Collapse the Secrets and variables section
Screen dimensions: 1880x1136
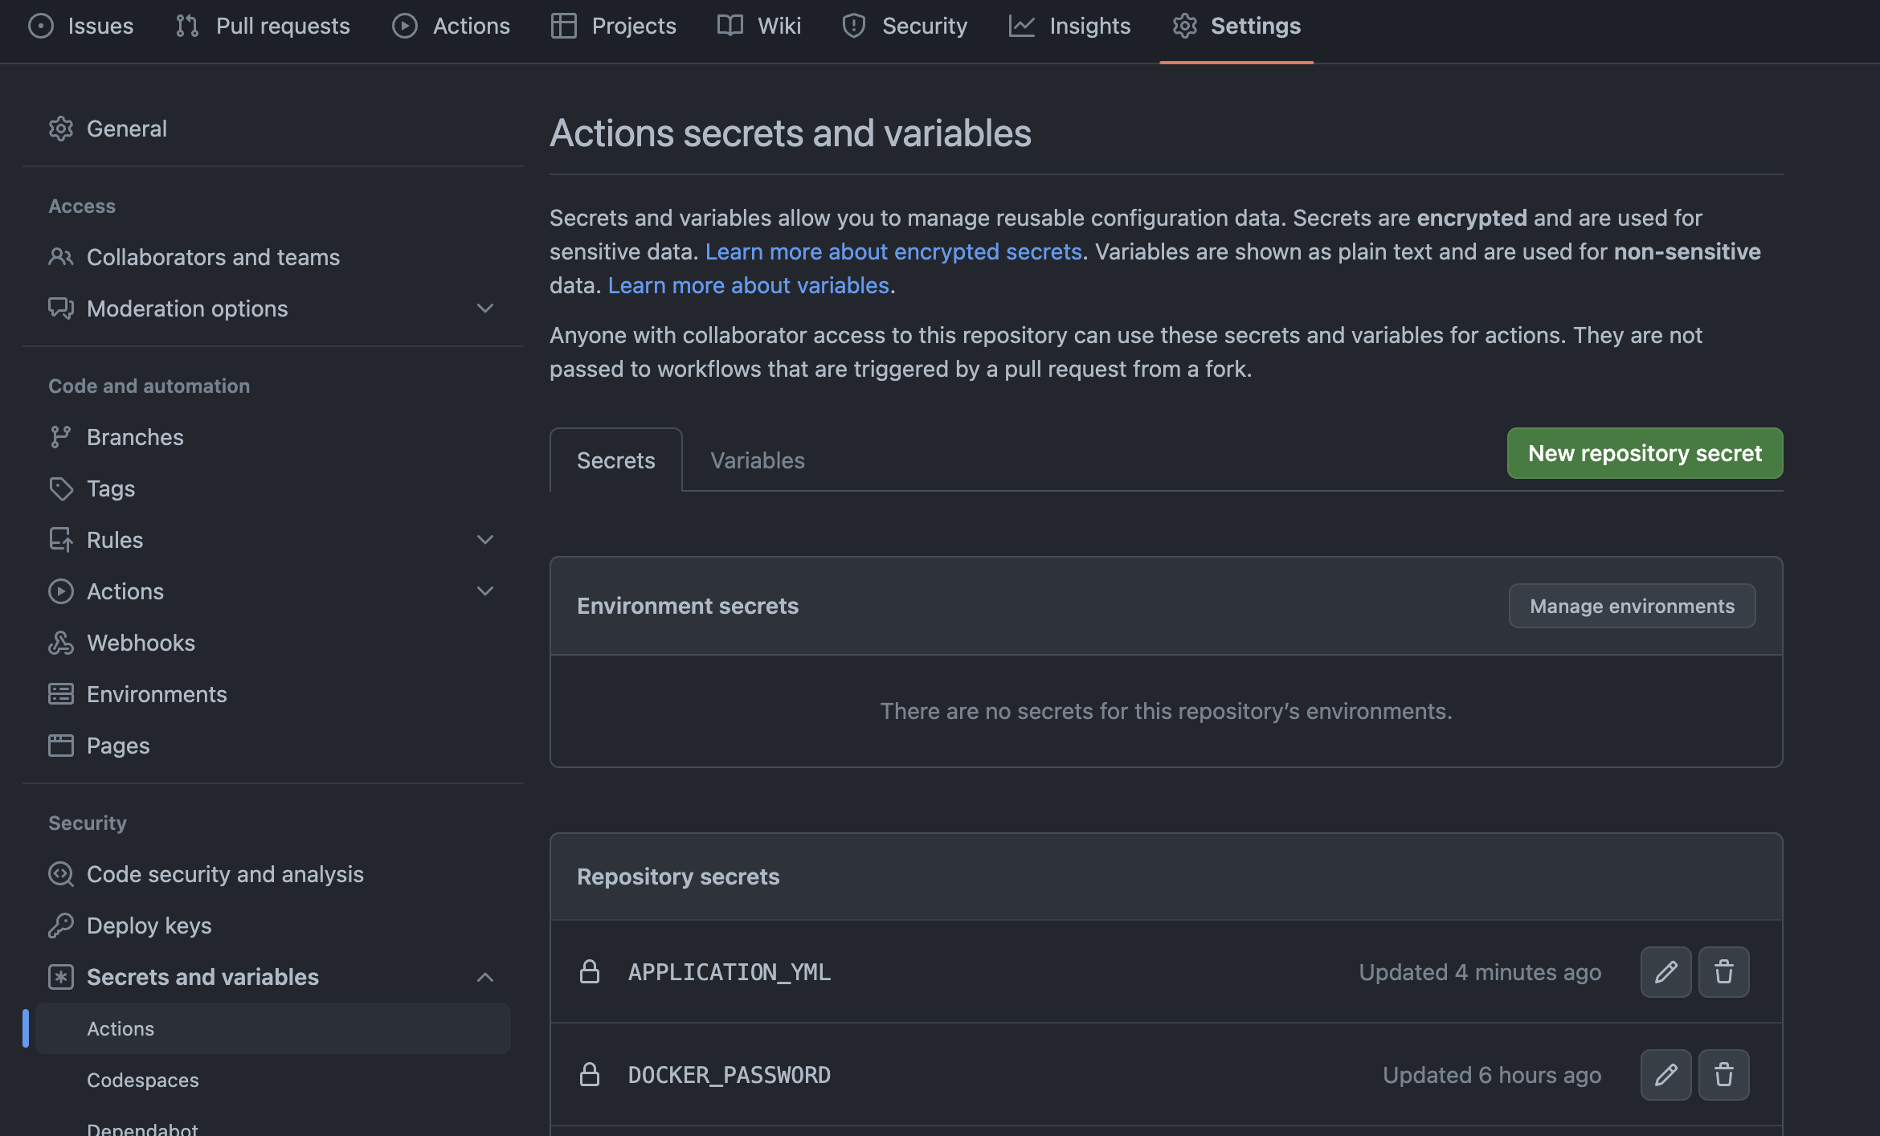pyautogui.click(x=484, y=977)
